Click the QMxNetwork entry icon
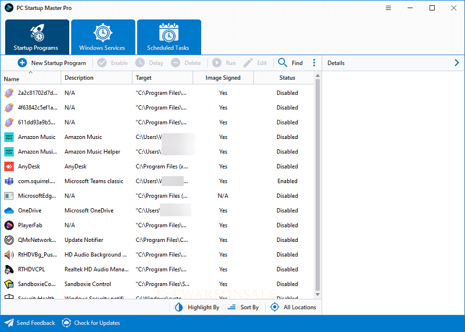 point(9,240)
